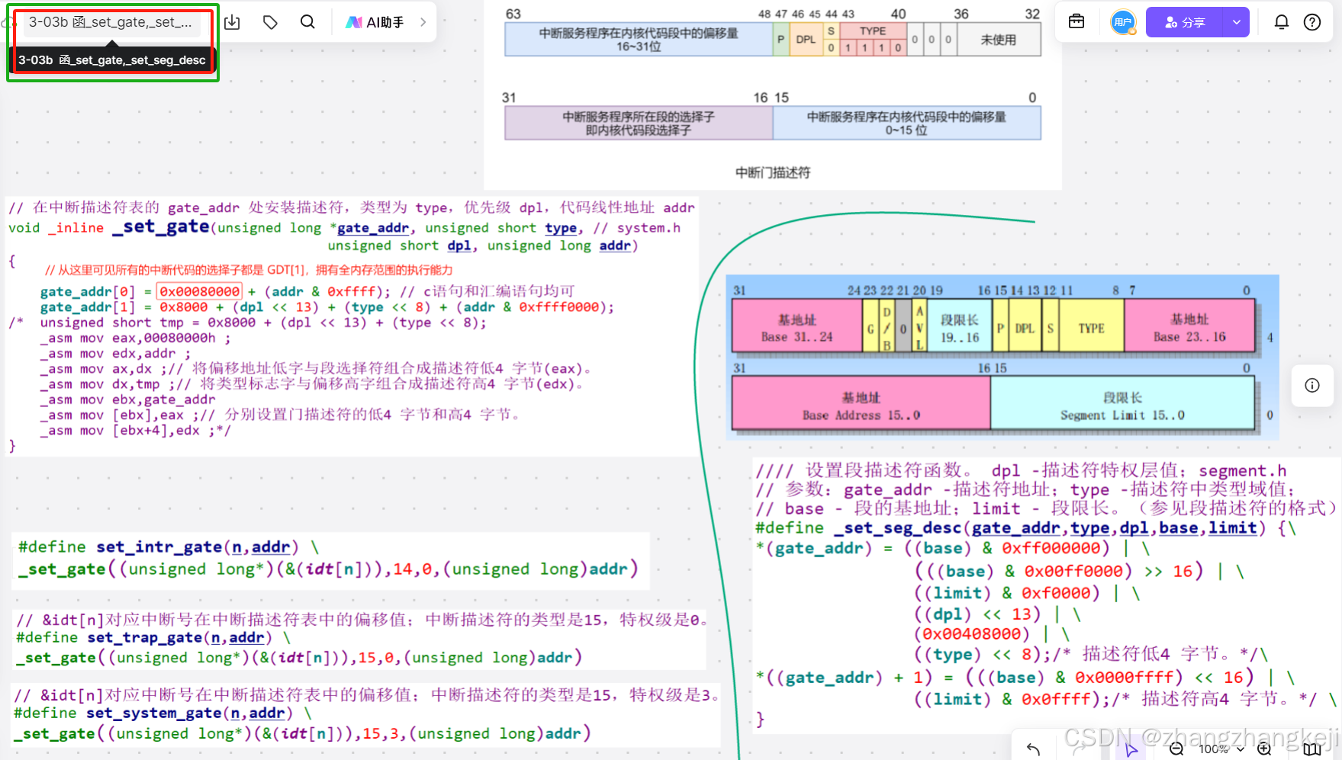The image size is (1342, 760).
Task: Click the help question mark icon
Action: [1312, 22]
